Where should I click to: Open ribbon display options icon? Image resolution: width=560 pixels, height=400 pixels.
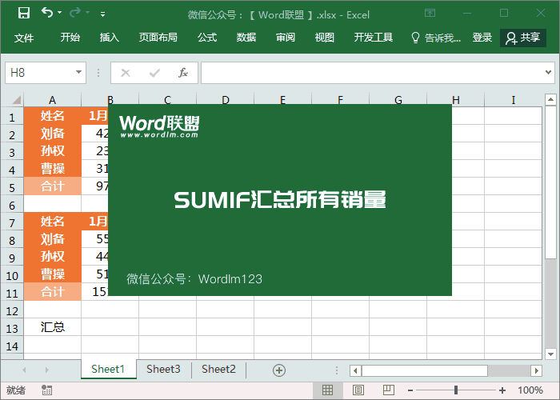pyautogui.click(x=430, y=14)
